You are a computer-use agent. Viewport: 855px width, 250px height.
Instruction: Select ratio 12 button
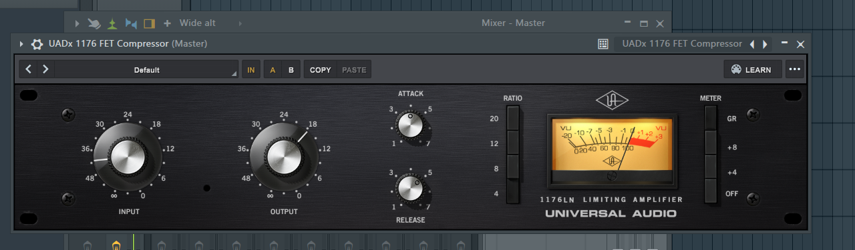click(x=512, y=143)
